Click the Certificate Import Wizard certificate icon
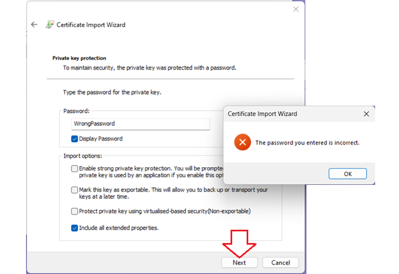Viewport: 399px width, 274px height. pyautogui.click(x=50, y=25)
